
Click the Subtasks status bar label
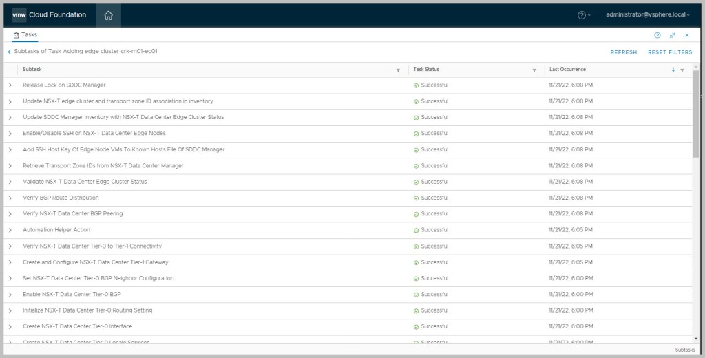685,350
